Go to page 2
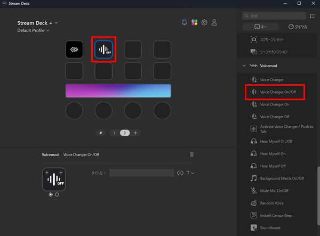This screenshot has height=236, width=320. click(x=125, y=133)
